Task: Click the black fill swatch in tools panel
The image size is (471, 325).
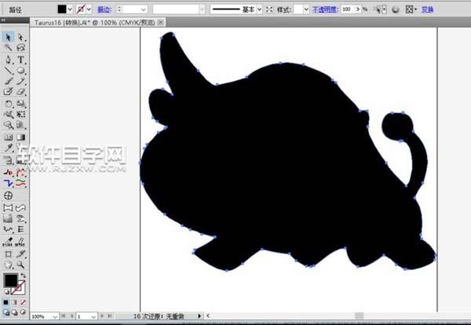Action: 10,280
